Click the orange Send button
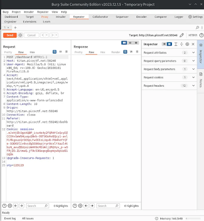 [10, 35]
